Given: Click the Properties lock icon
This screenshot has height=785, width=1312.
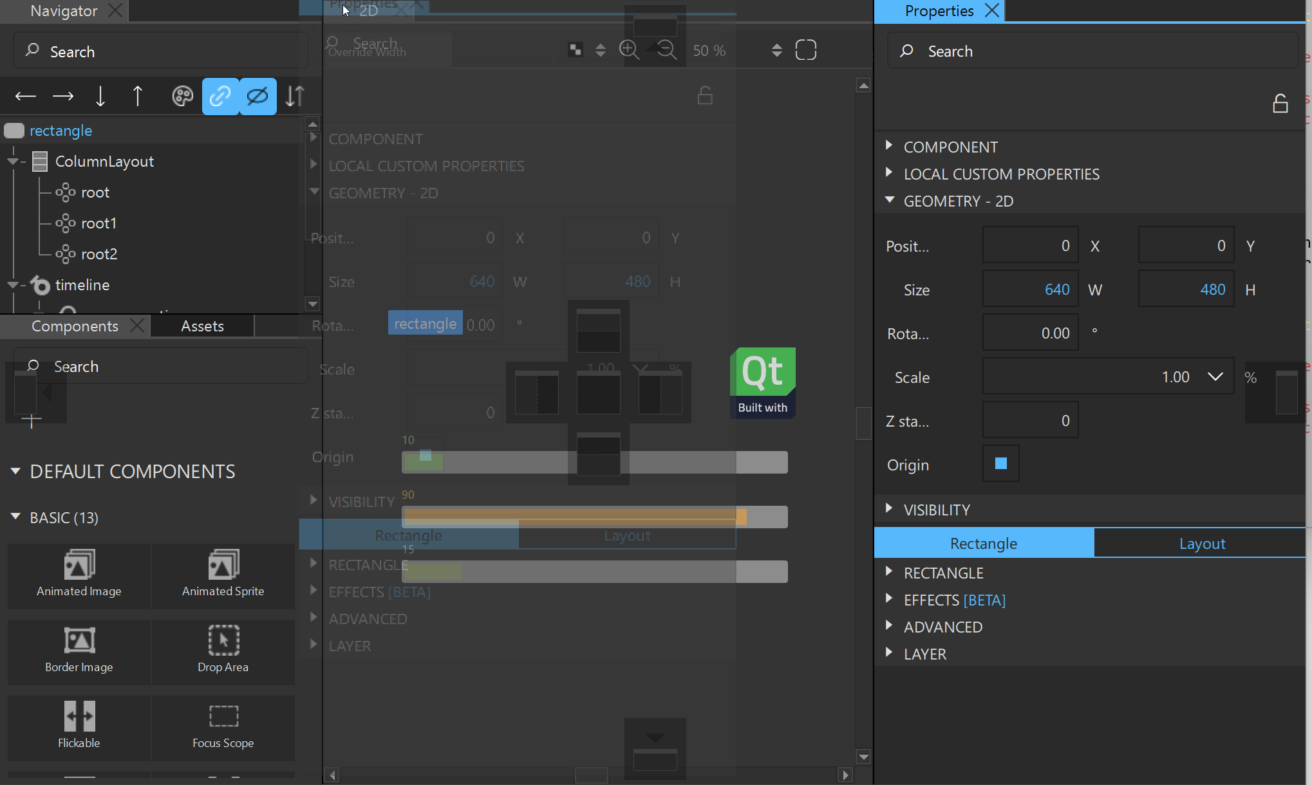Looking at the screenshot, I should [1280, 104].
